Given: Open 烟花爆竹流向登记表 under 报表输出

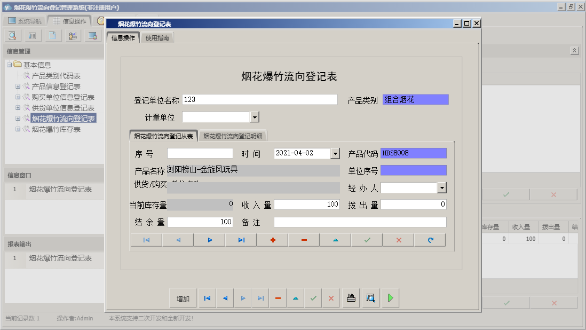Looking at the screenshot, I should pos(60,258).
